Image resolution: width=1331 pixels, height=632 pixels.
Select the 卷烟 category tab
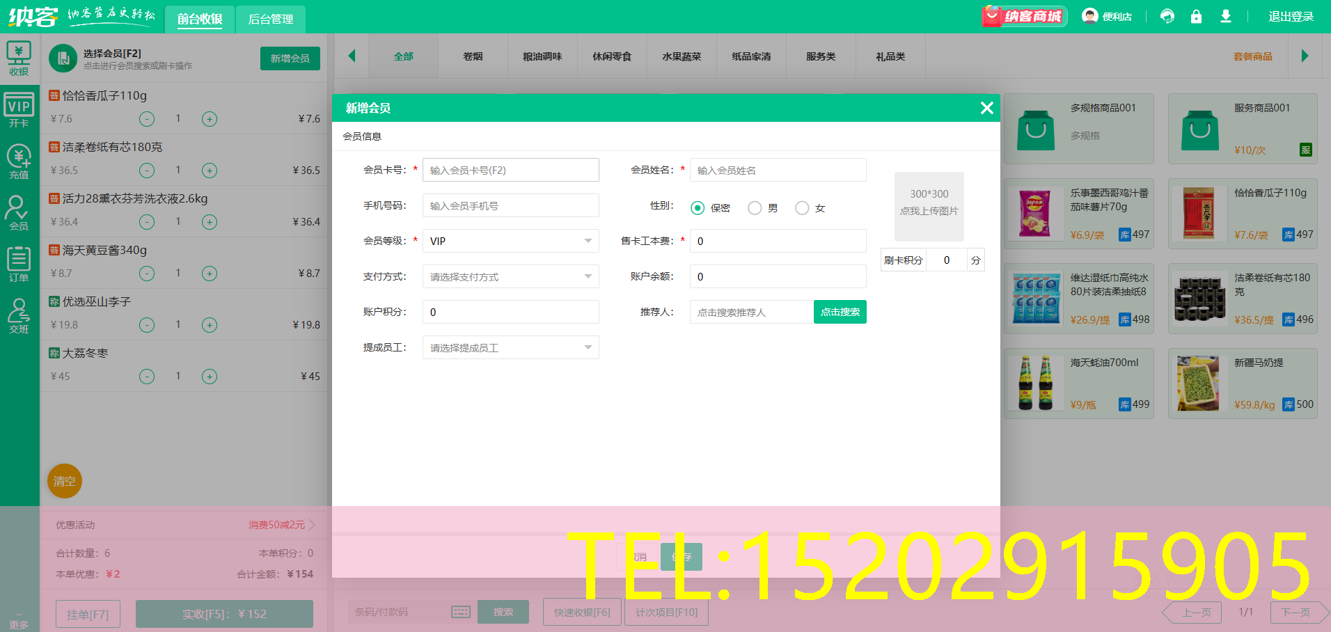coord(473,56)
